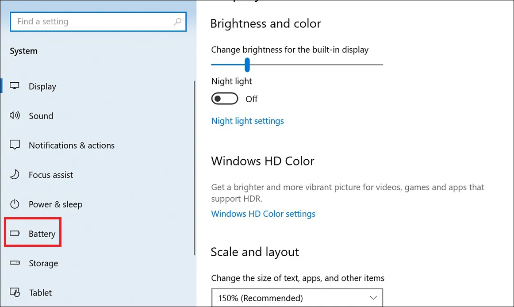Screen dimensions: 514x307
Task: Open Night light settings link
Action: (247, 121)
